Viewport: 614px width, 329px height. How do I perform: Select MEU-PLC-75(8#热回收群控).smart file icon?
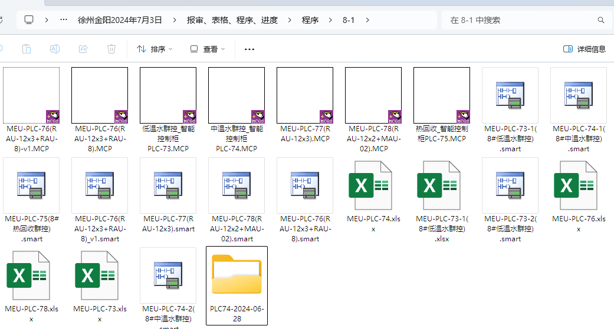31,185
